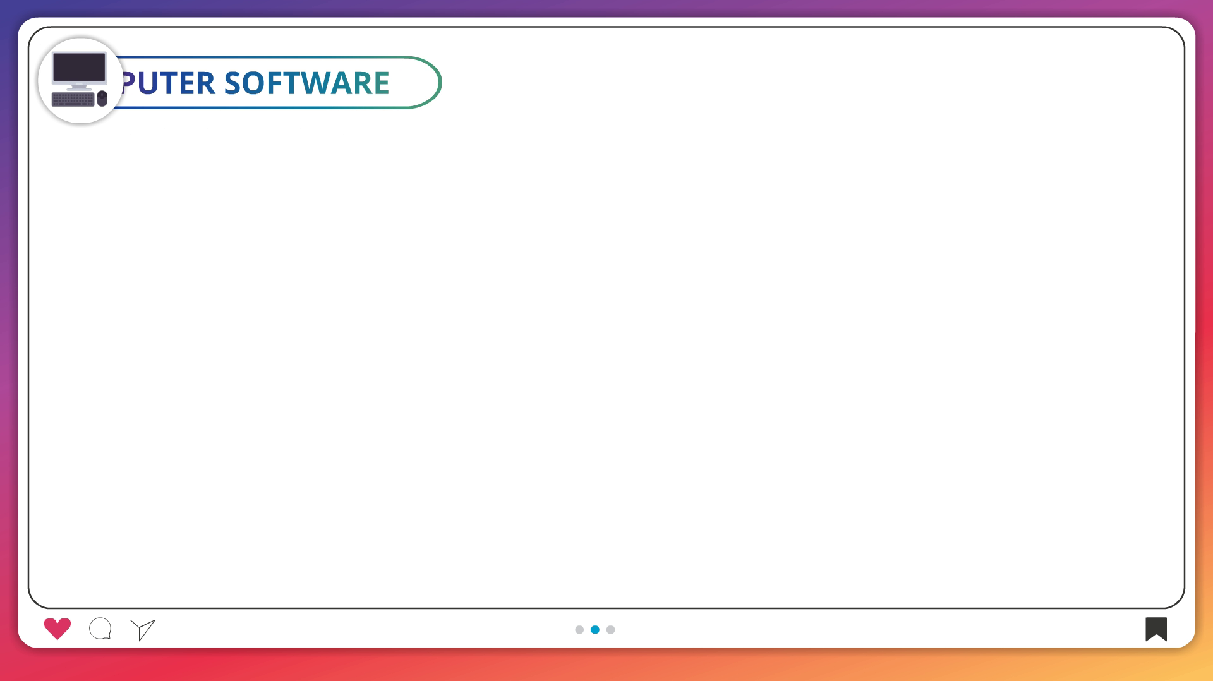The height and width of the screenshot is (681, 1213).
Task: Click the keyboard in the computer icon
Action: click(73, 99)
